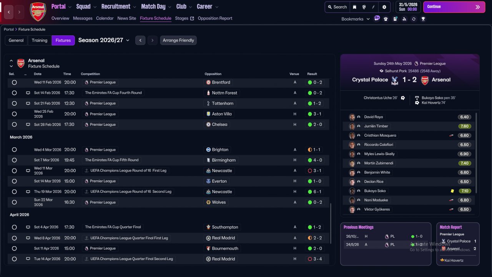
Task: Click the circular arrows shortcut icon
Action: (x=414, y=19)
